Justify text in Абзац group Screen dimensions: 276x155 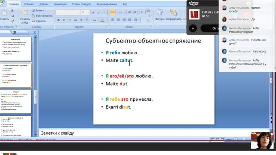(x=130, y=20)
